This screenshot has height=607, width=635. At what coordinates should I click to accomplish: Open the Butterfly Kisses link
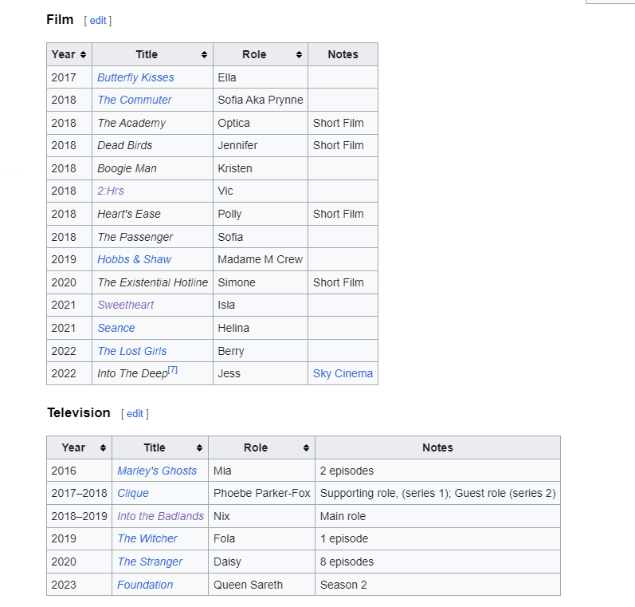[135, 77]
